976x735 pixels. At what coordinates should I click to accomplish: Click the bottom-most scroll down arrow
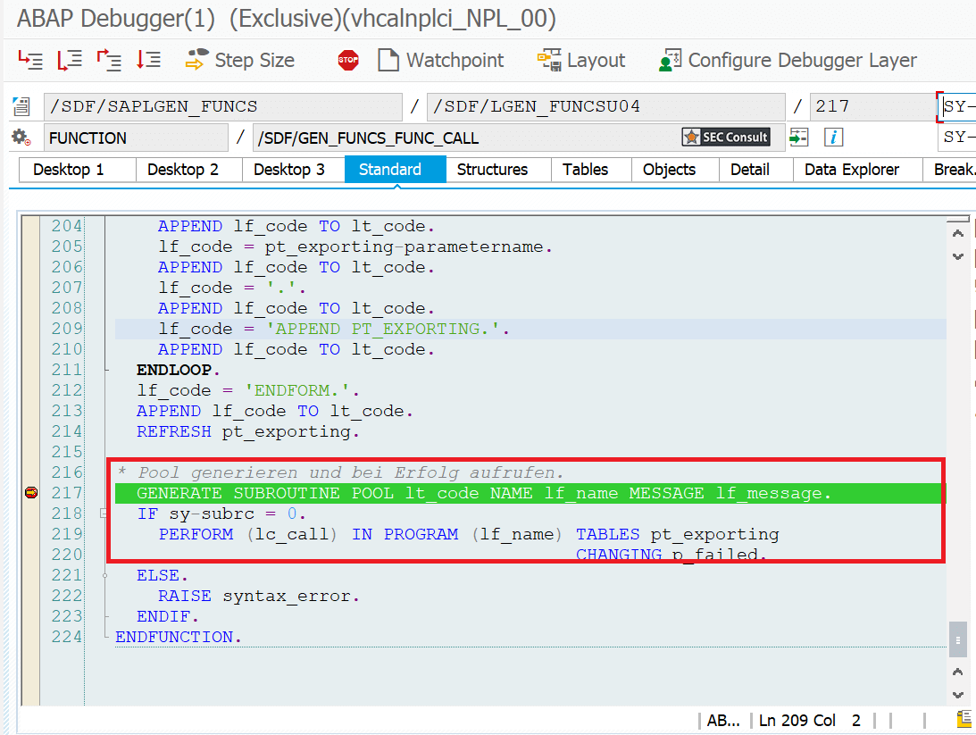[x=958, y=695]
